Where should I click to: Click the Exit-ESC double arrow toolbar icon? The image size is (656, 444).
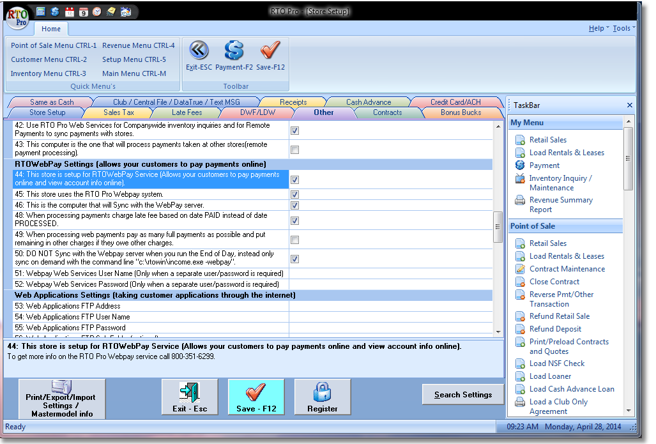pos(199,50)
